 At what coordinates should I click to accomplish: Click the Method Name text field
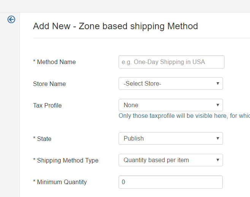(171, 62)
